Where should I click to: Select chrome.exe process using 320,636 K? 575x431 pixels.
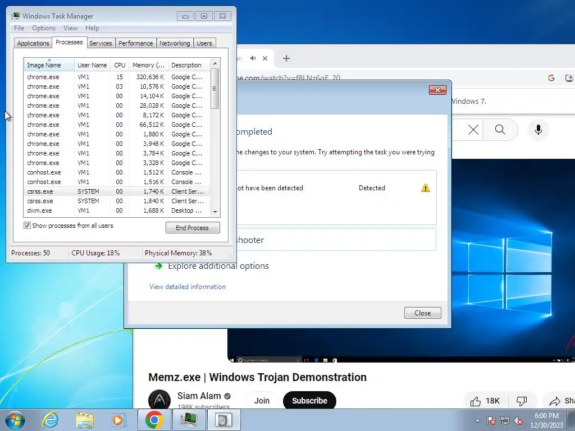click(117, 77)
